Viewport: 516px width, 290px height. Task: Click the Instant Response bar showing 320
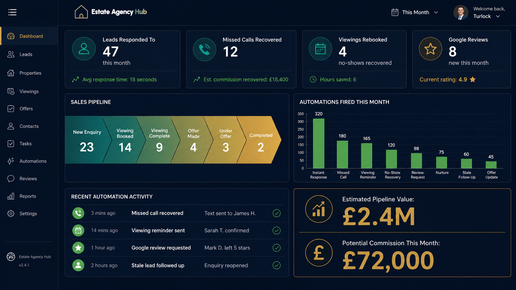click(318, 143)
